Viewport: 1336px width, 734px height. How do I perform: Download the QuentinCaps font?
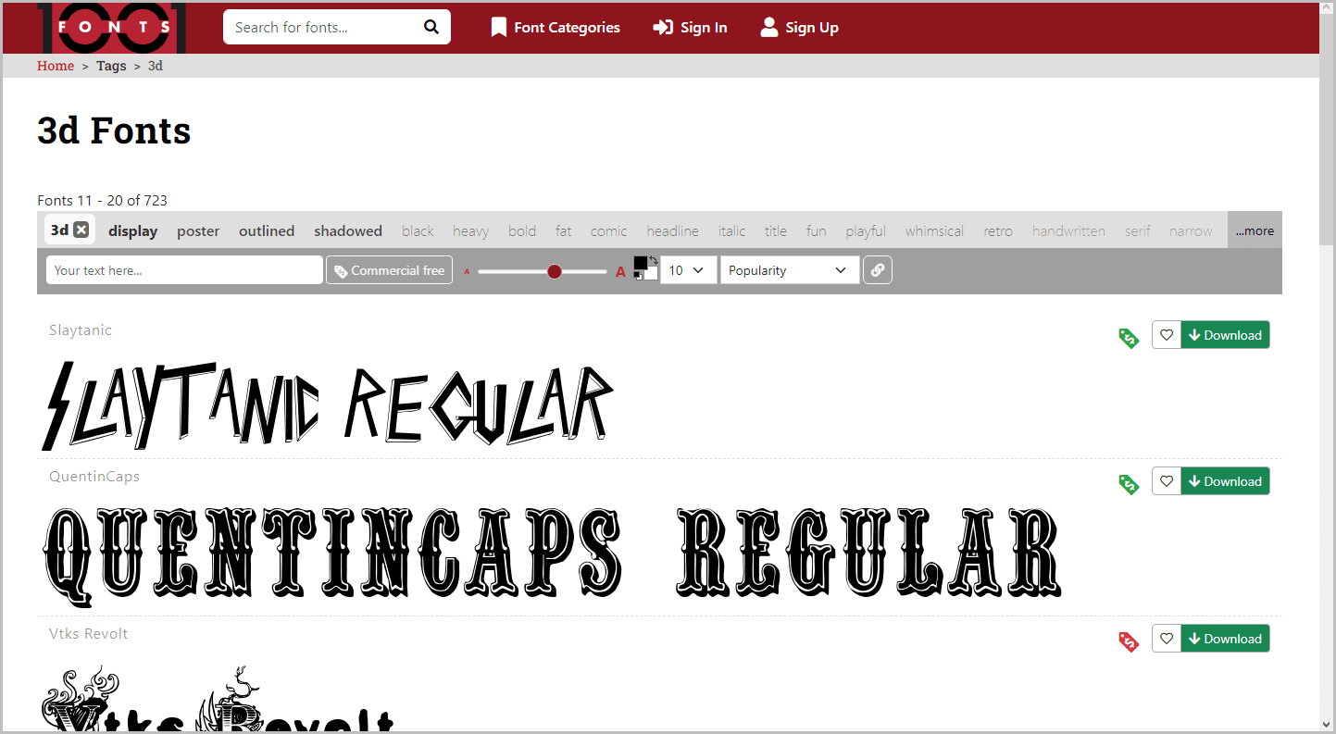[x=1225, y=481]
